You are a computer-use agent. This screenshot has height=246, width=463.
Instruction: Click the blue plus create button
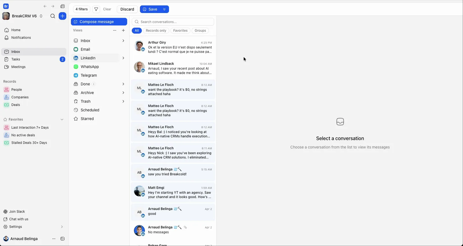[x=63, y=16]
